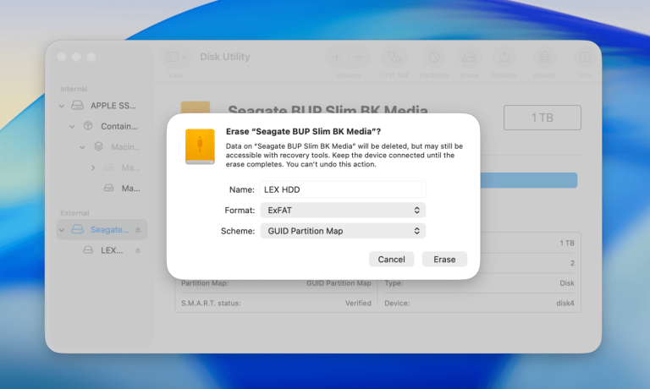The height and width of the screenshot is (389, 650).
Task: Click the Erase button in the dialog
Action: click(444, 260)
